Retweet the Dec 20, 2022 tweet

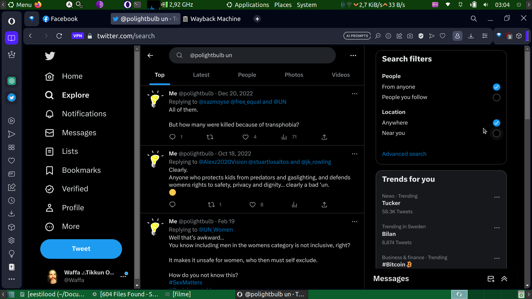coord(210,137)
